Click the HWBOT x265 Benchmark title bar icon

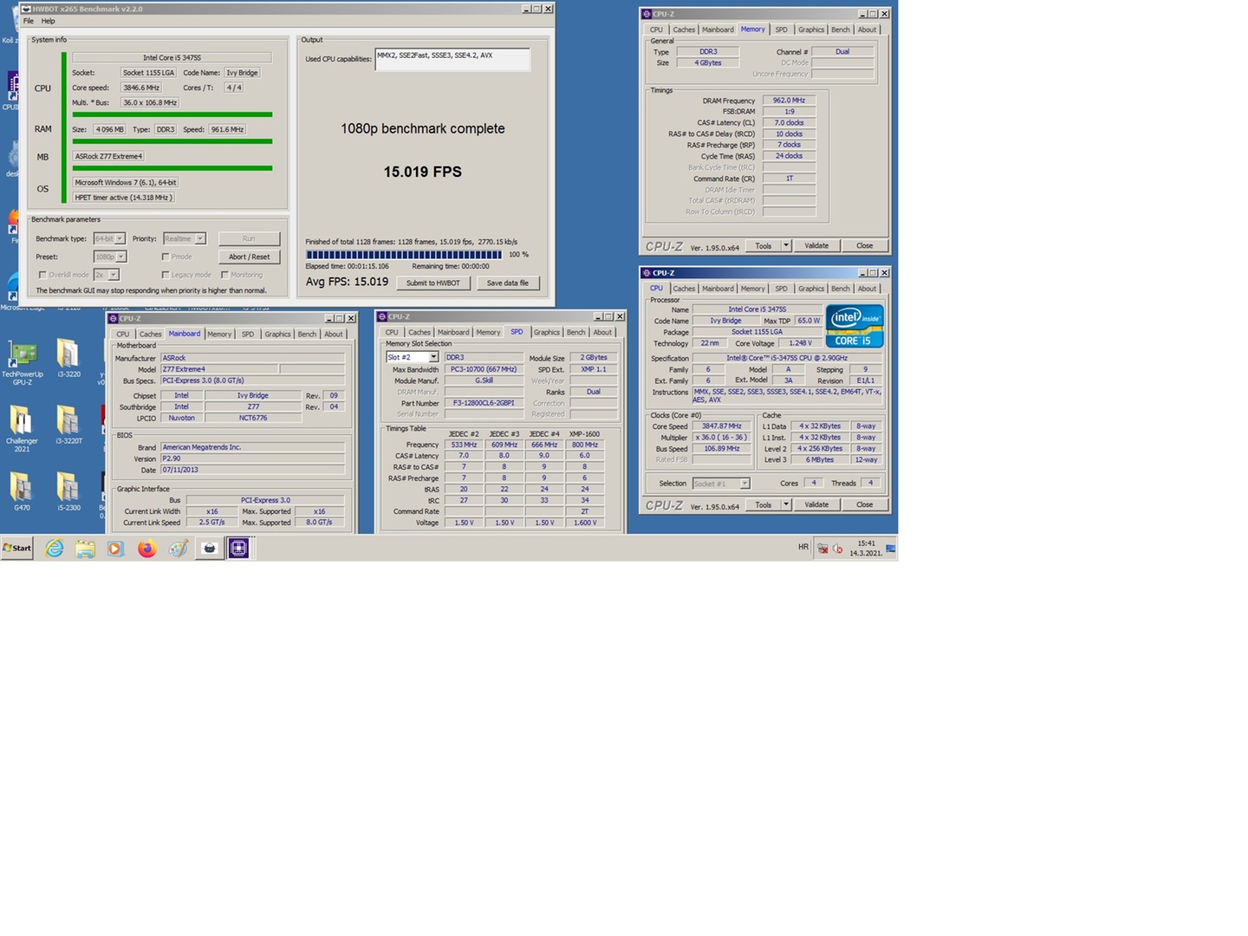tap(26, 9)
